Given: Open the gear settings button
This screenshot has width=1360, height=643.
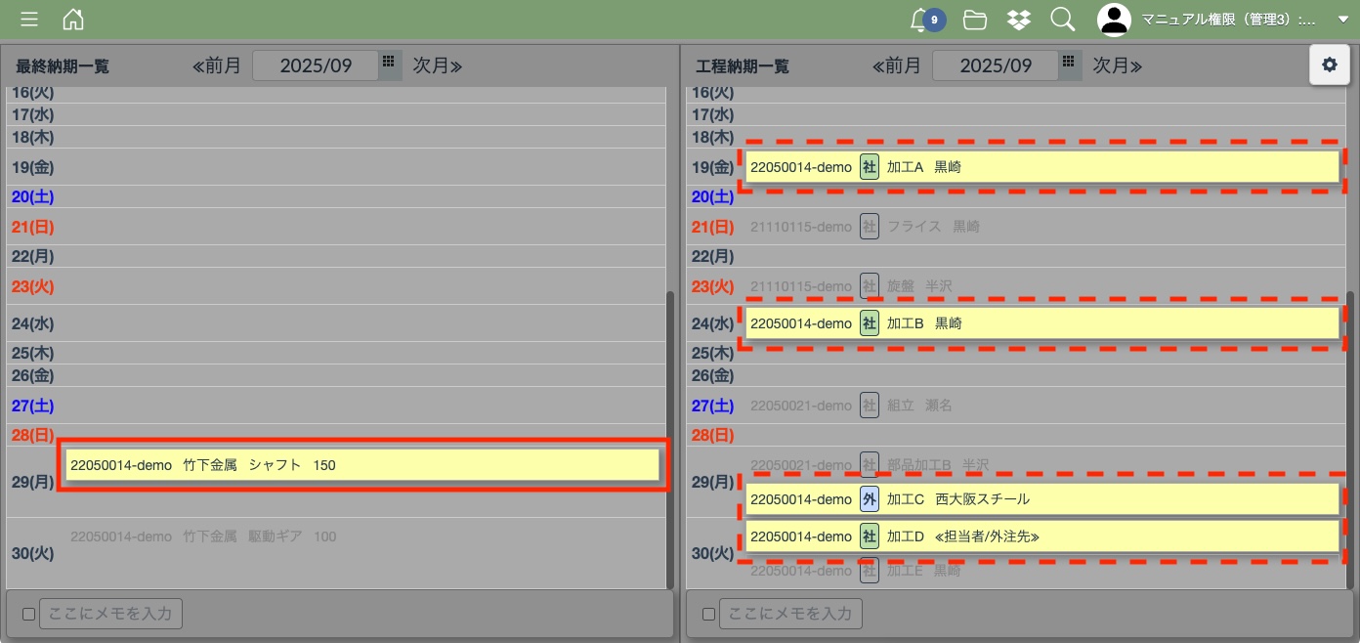Looking at the screenshot, I should coord(1329,64).
